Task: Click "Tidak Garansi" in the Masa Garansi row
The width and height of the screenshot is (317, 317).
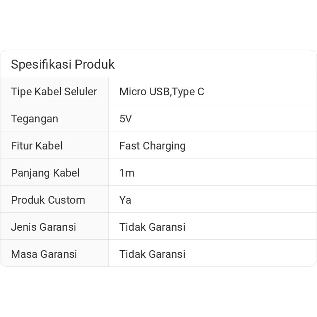Action: pyautogui.click(x=152, y=254)
